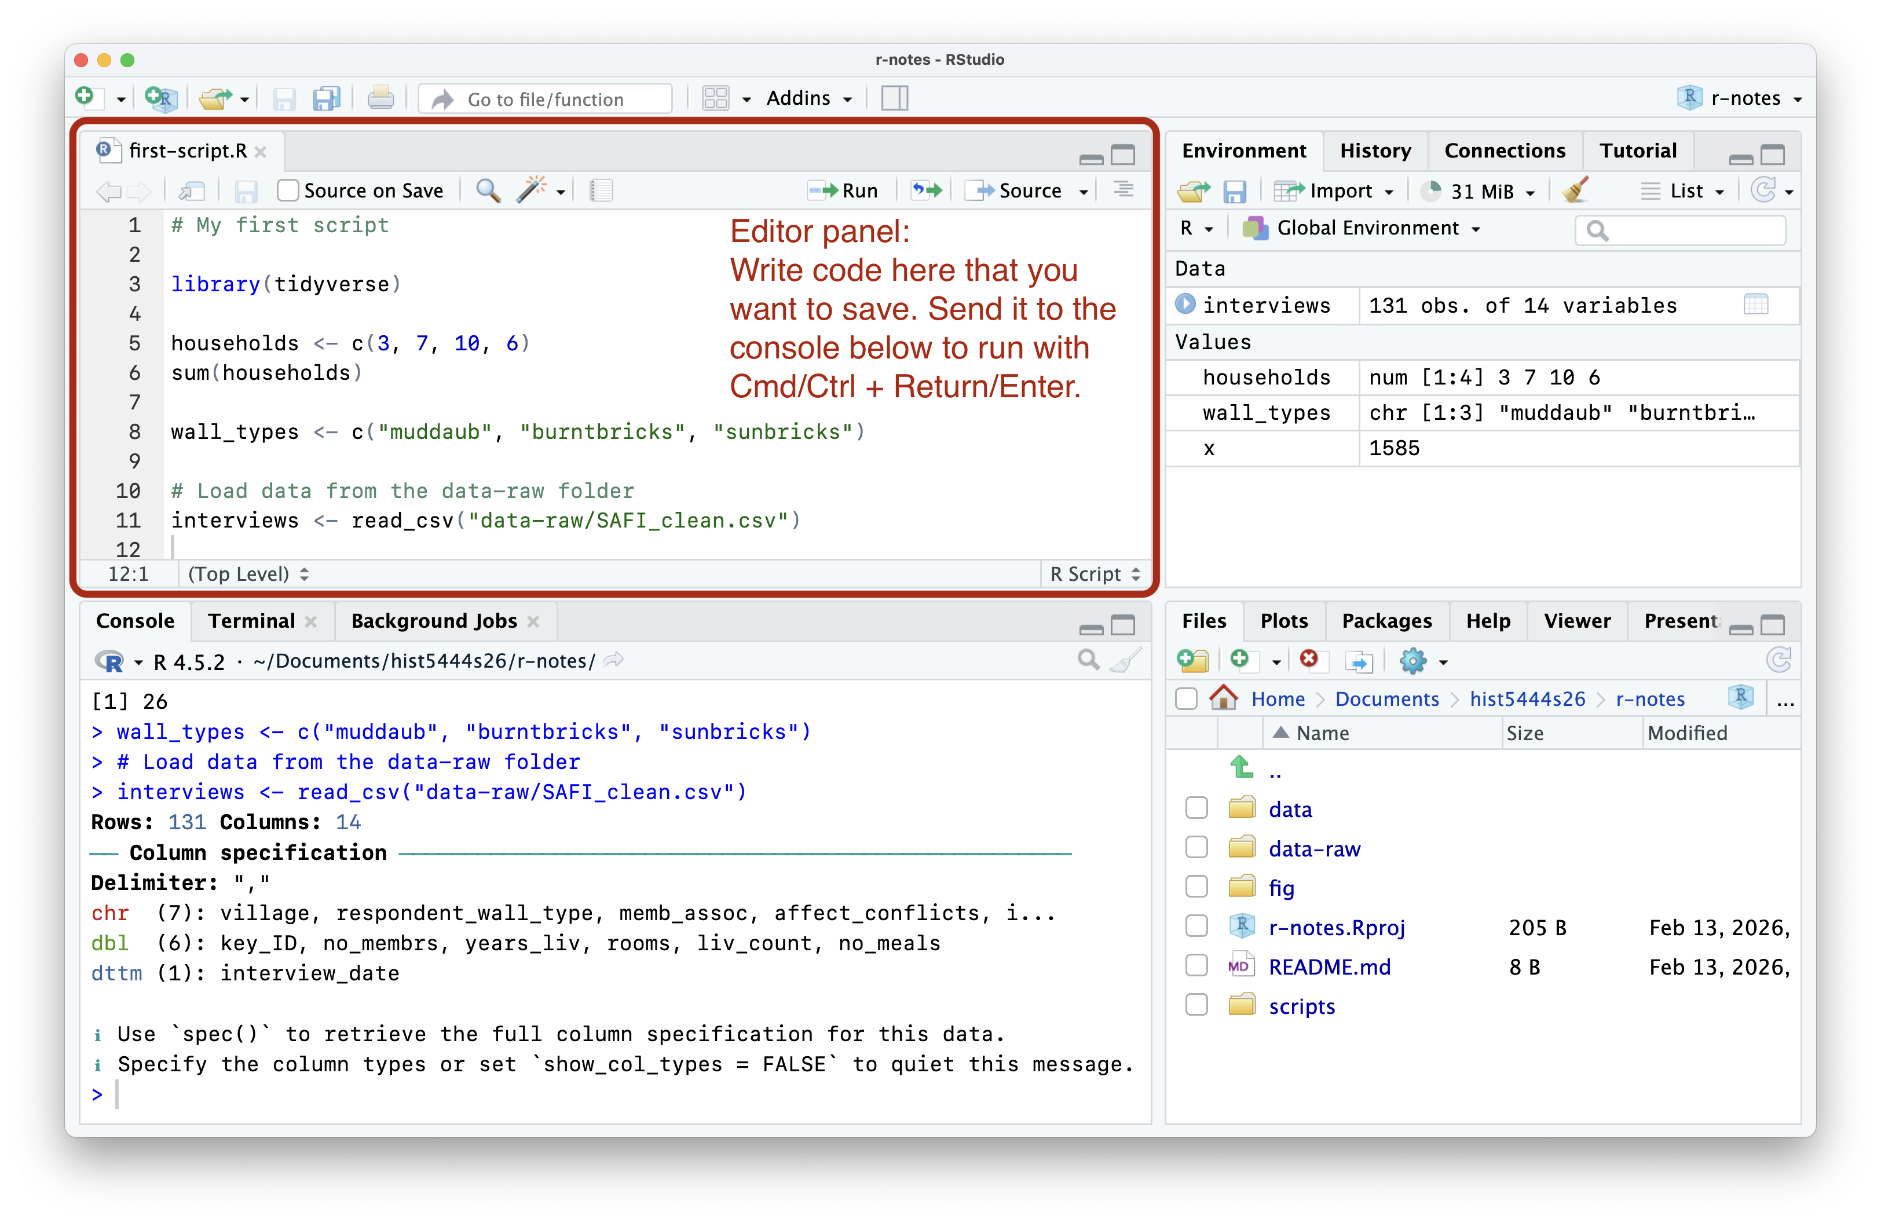The image size is (1881, 1223).
Task: Enable Source on Save
Action: click(288, 189)
